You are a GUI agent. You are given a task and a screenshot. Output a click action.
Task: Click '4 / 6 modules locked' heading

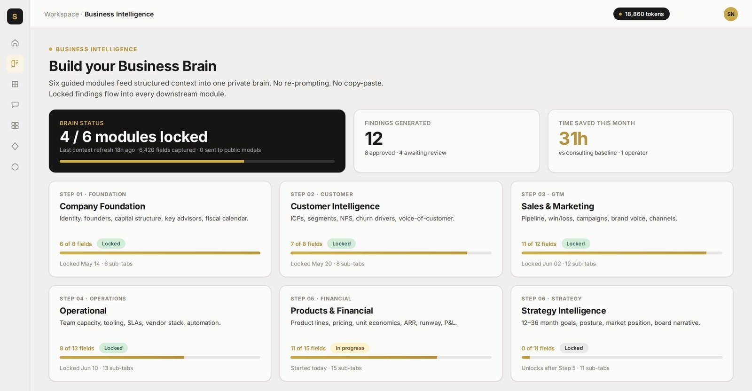point(133,137)
